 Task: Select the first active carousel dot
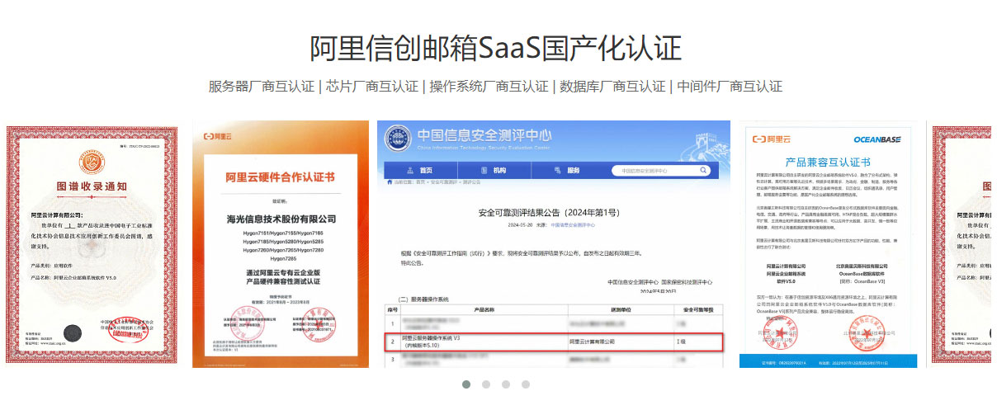tap(466, 384)
